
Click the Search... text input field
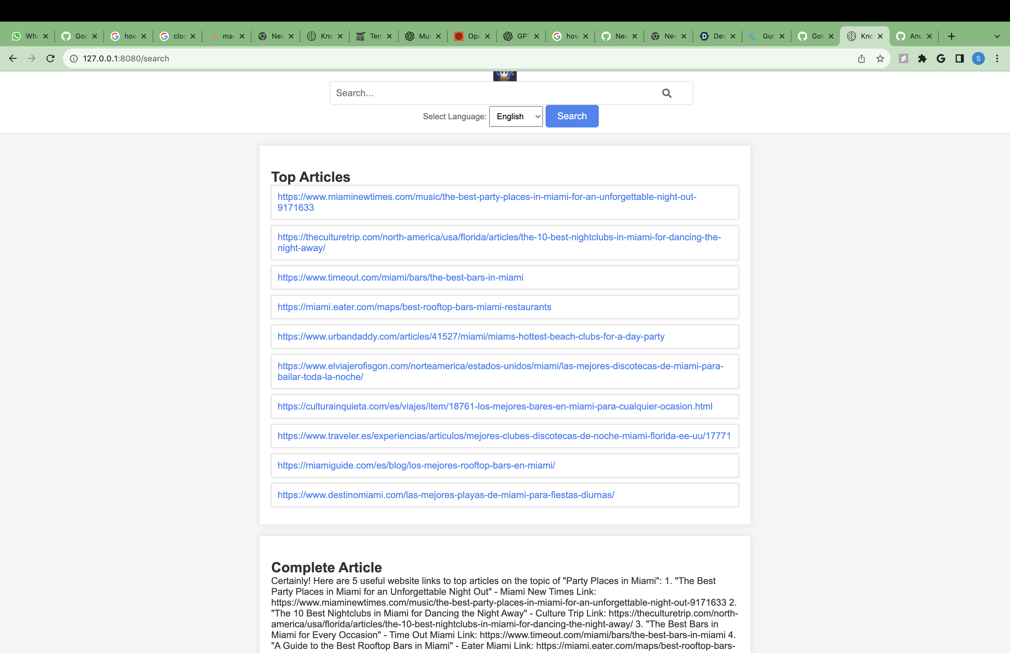coord(492,93)
